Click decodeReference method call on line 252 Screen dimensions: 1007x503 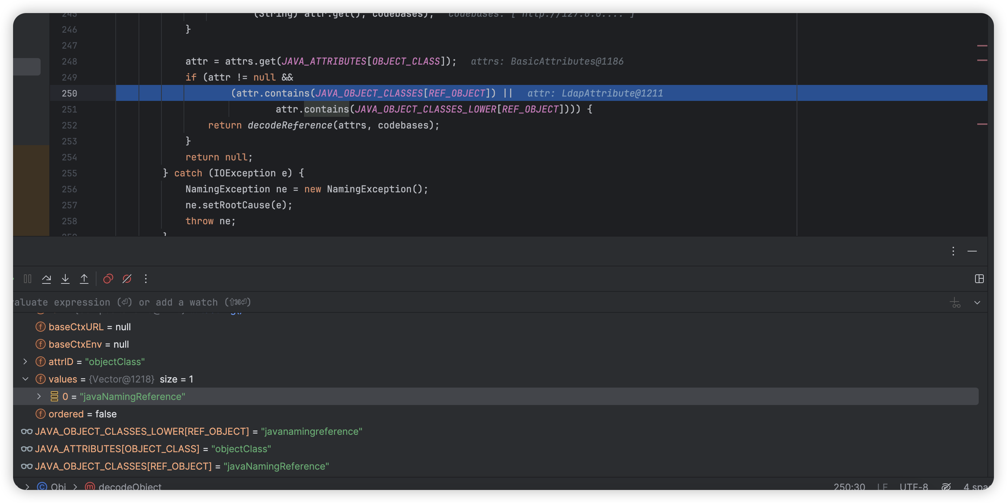pos(290,125)
